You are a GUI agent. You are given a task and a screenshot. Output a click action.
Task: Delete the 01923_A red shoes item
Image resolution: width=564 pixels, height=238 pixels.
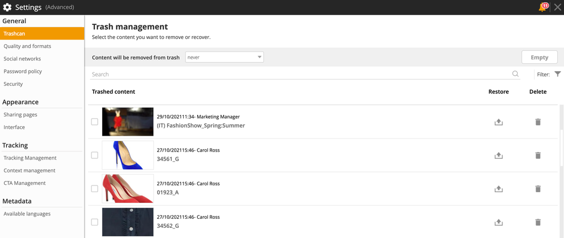click(x=538, y=189)
